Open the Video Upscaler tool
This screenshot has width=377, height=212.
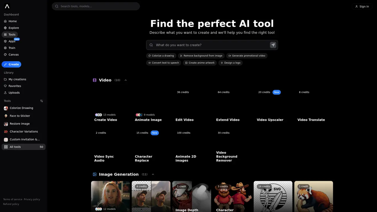coord(273,106)
